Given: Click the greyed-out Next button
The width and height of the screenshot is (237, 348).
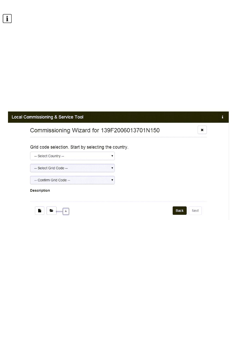Looking at the screenshot, I should click(195, 210).
